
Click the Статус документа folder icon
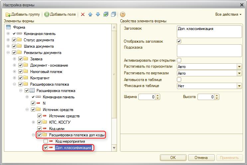pos(19,40)
